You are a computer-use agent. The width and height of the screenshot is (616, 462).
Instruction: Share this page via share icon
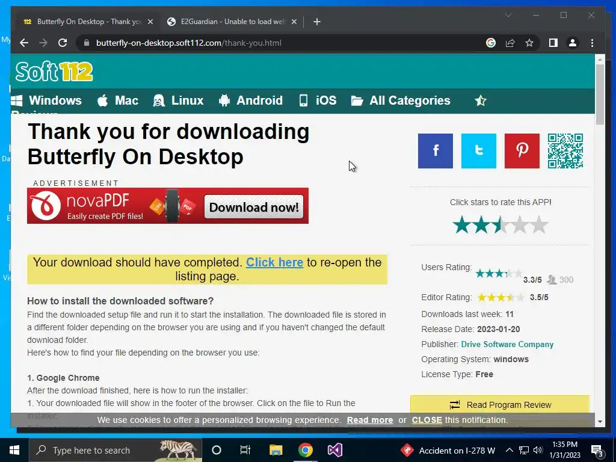point(510,43)
